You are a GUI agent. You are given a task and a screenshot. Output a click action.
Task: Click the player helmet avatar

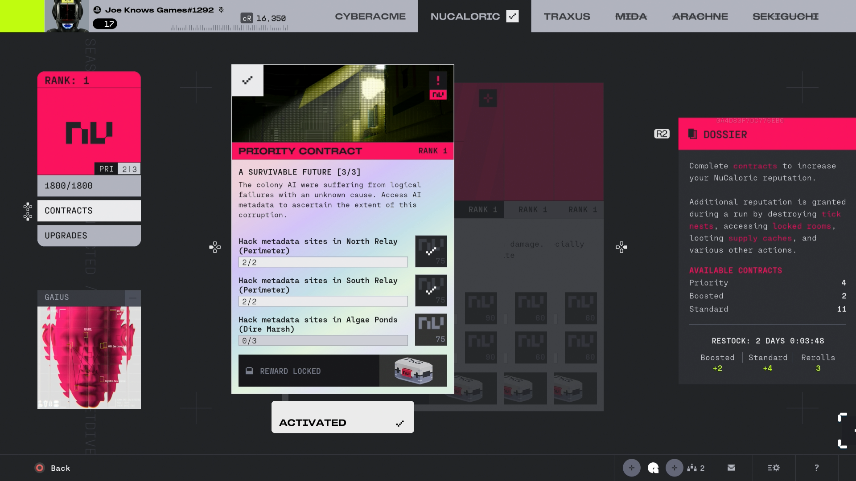[x=67, y=16]
